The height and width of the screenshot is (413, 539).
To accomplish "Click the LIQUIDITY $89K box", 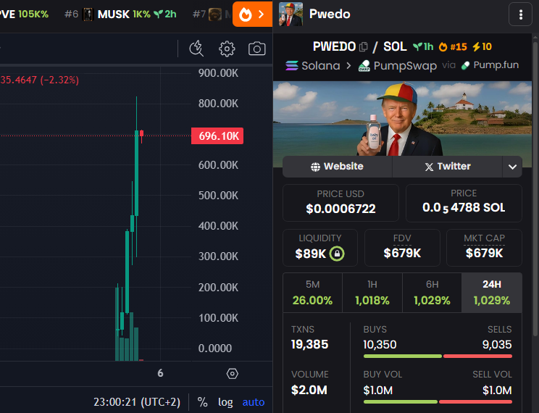I will [320, 248].
